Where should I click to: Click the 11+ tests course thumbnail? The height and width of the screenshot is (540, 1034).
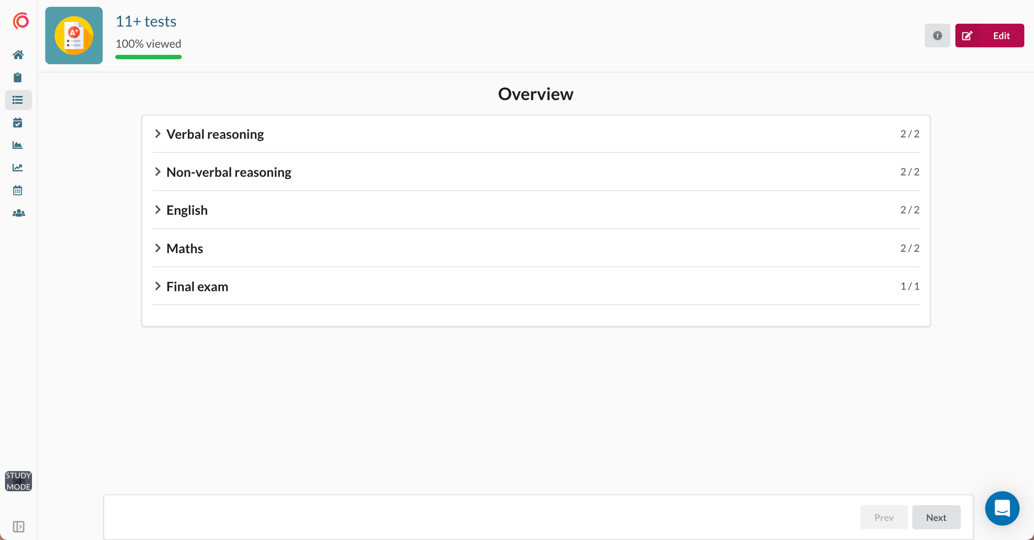[74, 36]
